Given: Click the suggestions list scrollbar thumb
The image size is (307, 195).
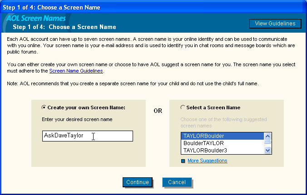Looking at the screenshot, I should (267, 142).
